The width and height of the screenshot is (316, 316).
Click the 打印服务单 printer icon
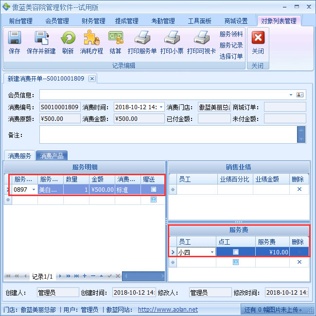click(142, 38)
